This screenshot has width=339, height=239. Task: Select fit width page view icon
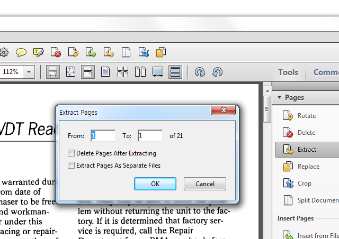coord(88,72)
